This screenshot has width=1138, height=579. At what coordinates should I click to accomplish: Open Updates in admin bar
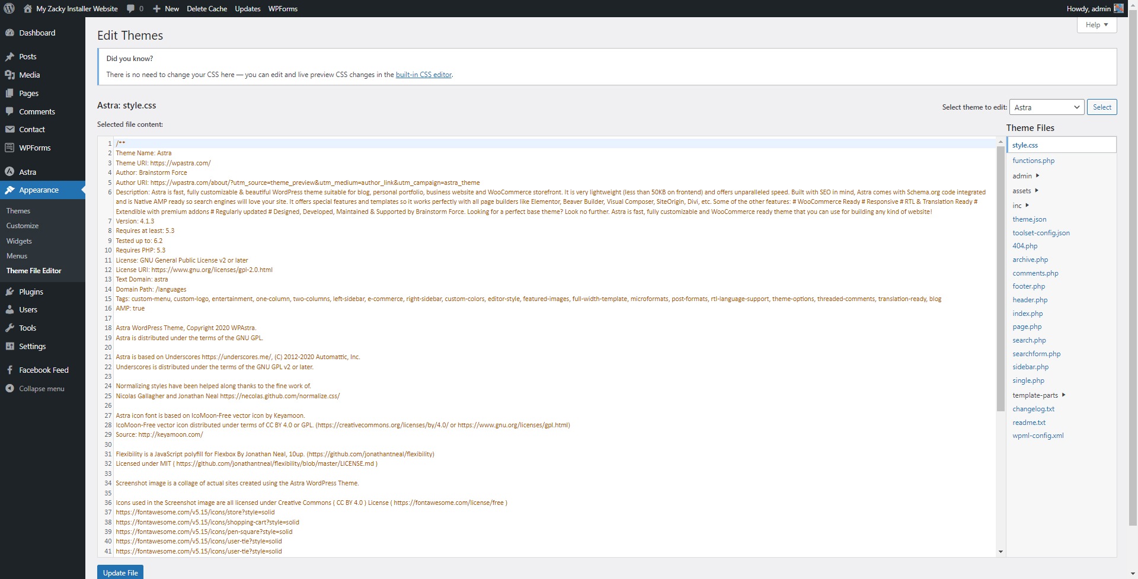coord(247,8)
